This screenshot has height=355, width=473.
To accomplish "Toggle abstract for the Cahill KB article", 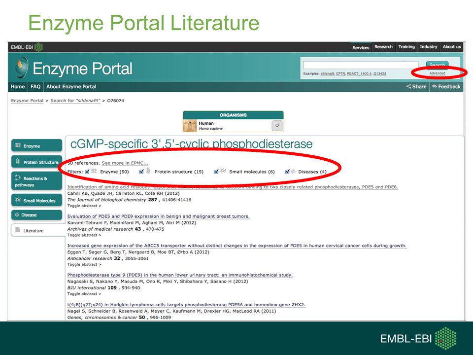I will pyautogui.click(x=84, y=206).
